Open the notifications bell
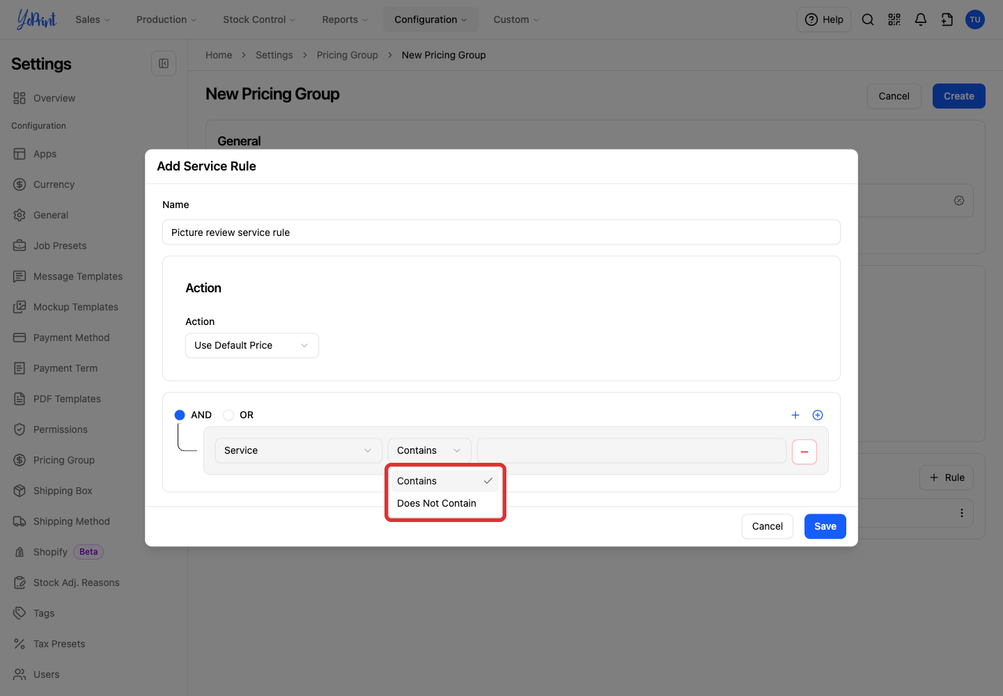1003x696 pixels. pos(921,19)
